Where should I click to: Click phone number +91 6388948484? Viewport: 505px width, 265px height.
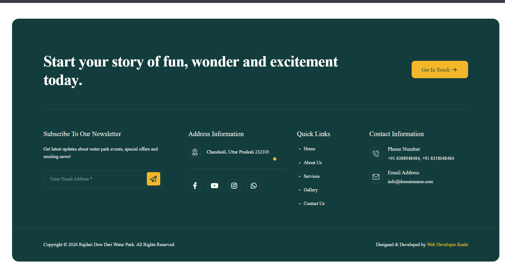pos(404,158)
